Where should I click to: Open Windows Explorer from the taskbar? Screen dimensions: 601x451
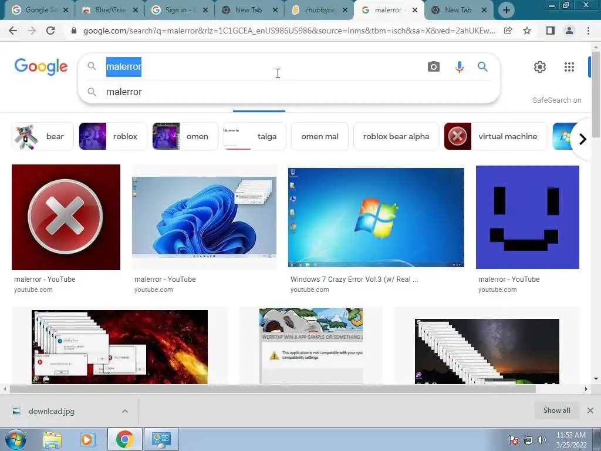click(x=52, y=439)
